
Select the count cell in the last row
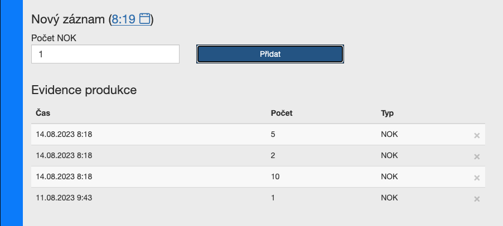(273, 198)
